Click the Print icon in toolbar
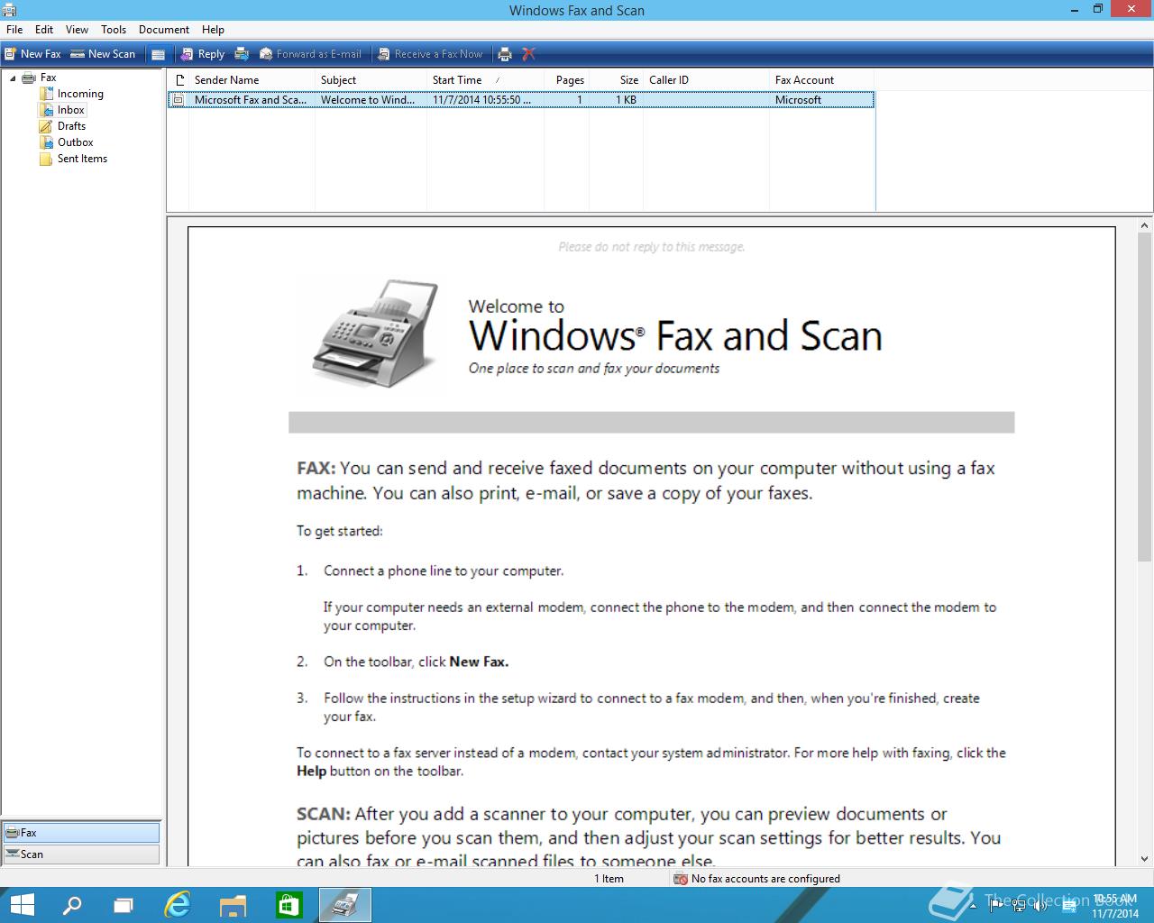Image resolution: width=1154 pixels, height=923 pixels. point(505,54)
